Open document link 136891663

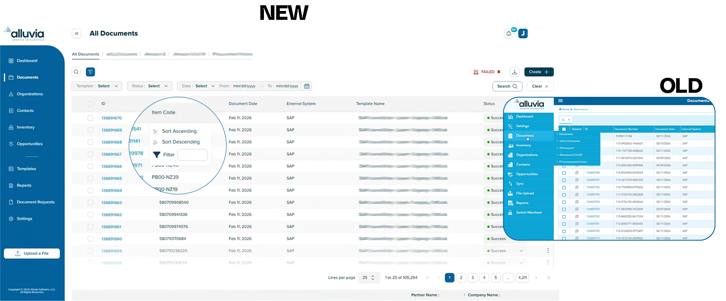pos(112,203)
